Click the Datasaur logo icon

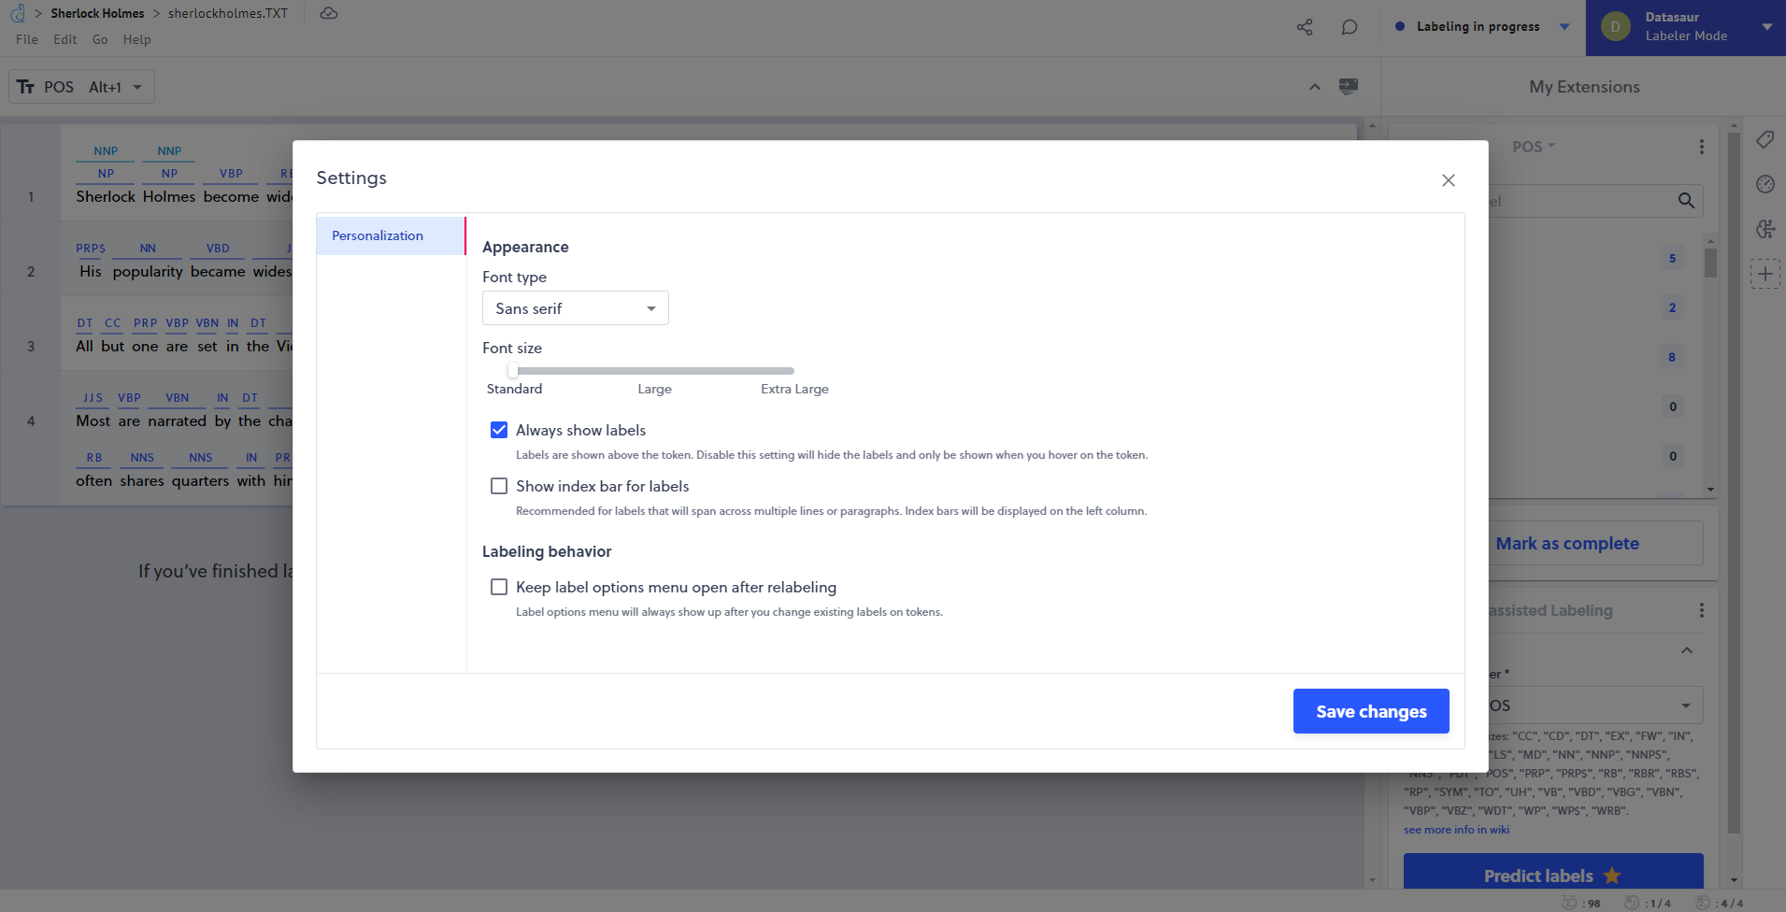tap(17, 13)
